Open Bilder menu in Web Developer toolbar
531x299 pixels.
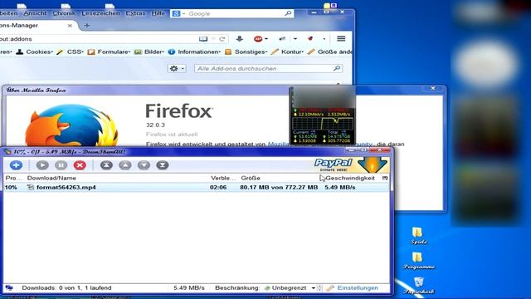coord(149,51)
